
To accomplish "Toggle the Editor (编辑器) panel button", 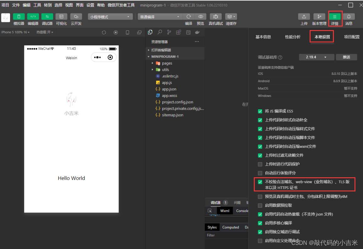I will [x=33, y=17].
